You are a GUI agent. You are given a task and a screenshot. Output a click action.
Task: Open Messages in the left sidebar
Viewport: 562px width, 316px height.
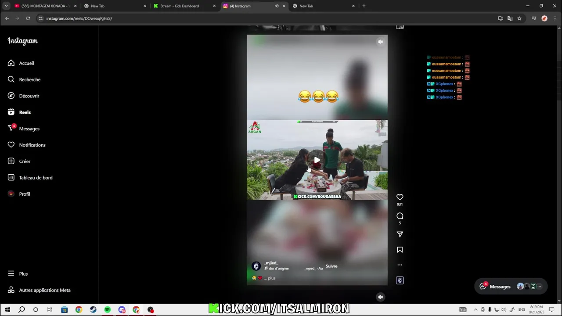click(29, 129)
